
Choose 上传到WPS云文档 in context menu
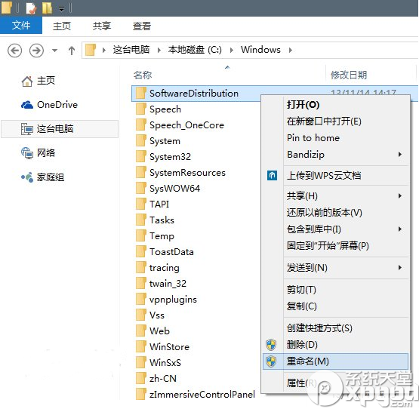[336, 176]
